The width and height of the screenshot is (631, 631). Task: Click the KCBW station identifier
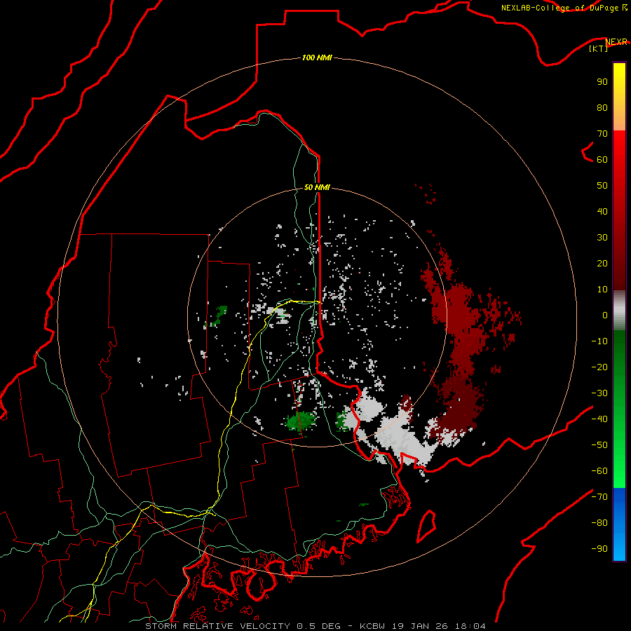click(x=373, y=626)
